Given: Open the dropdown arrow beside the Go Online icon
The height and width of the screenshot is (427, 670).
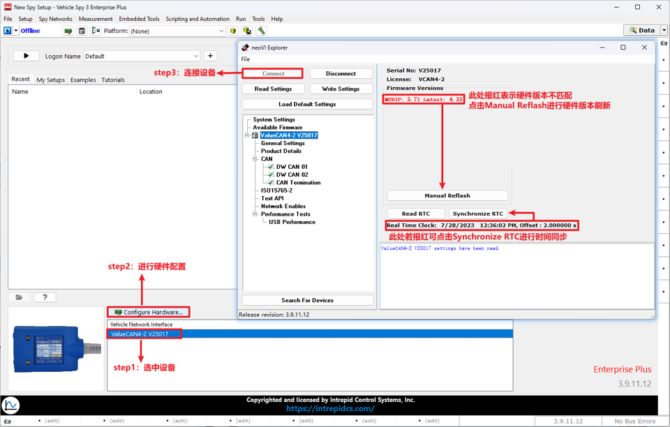Looking at the screenshot, I should [16, 31].
